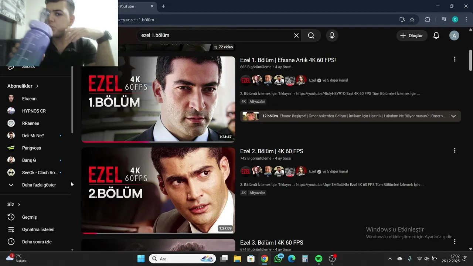Open YouTube notifications bell
The height and width of the screenshot is (266, 473).
pos(436,35)
